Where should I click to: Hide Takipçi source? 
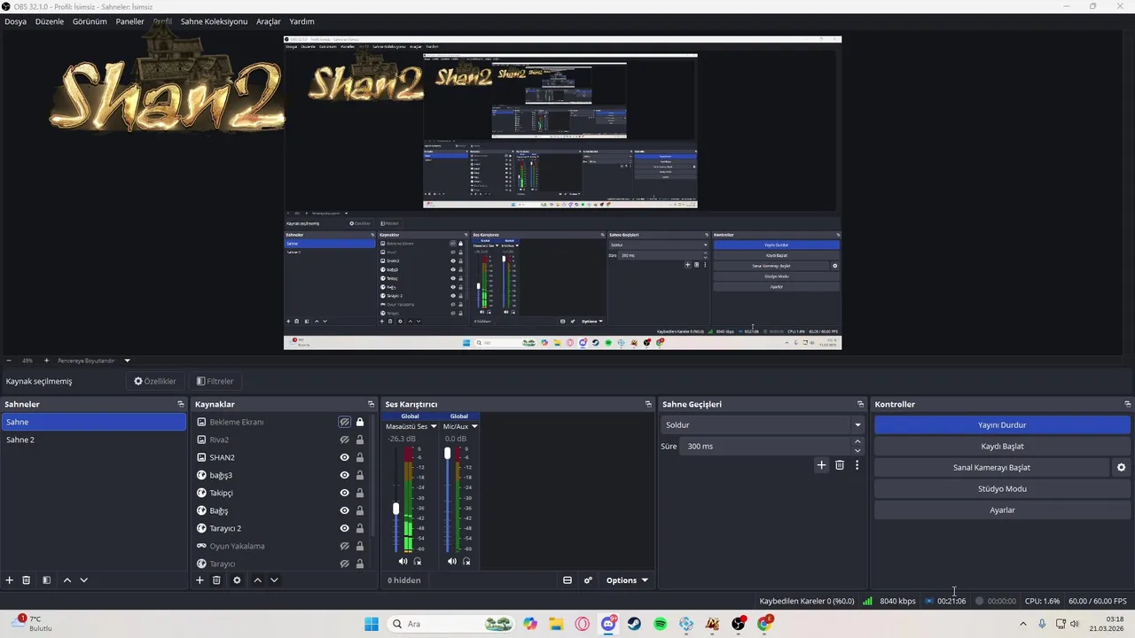click(345, 494)
